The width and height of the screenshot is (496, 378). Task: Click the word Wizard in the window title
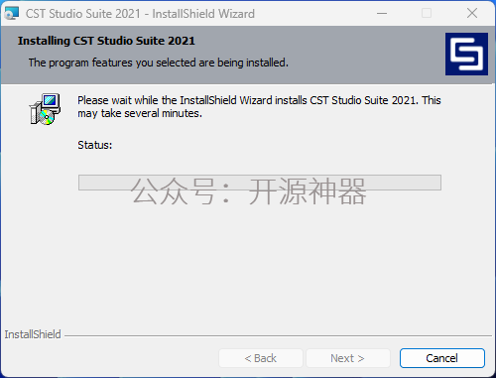236,14
